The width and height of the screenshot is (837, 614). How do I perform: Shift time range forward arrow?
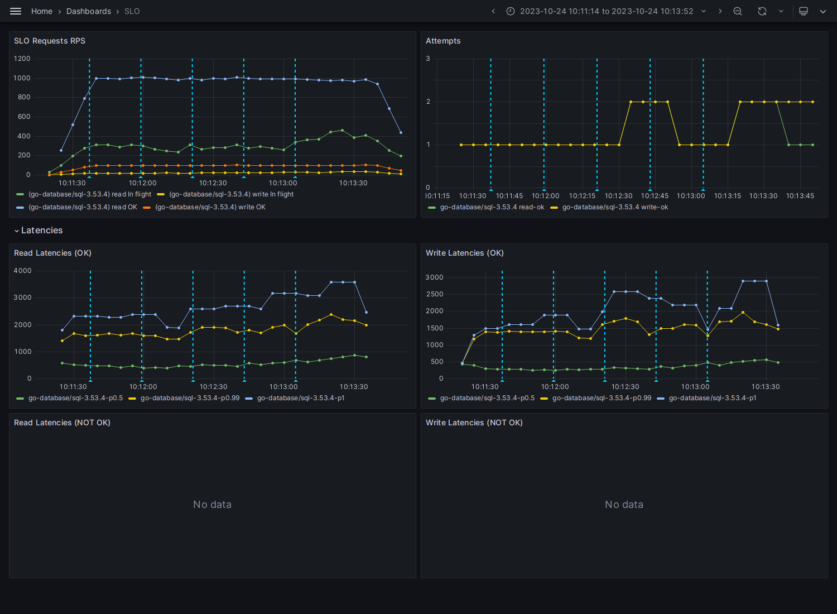point(720,11)
